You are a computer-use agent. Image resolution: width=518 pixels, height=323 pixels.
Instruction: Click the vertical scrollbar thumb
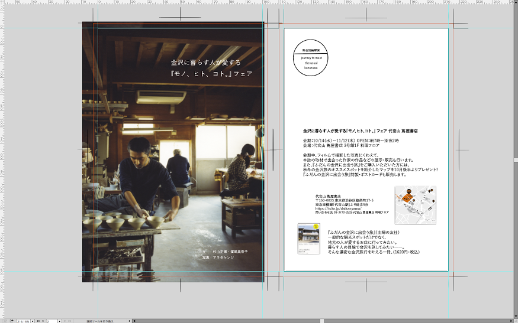[516, 160]
